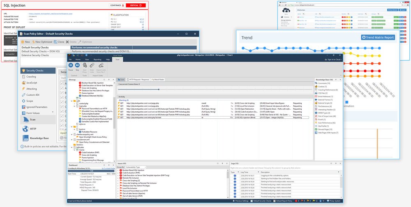Skip the current scan phase
The image size is (411, 207).
[x=77, y=66]
